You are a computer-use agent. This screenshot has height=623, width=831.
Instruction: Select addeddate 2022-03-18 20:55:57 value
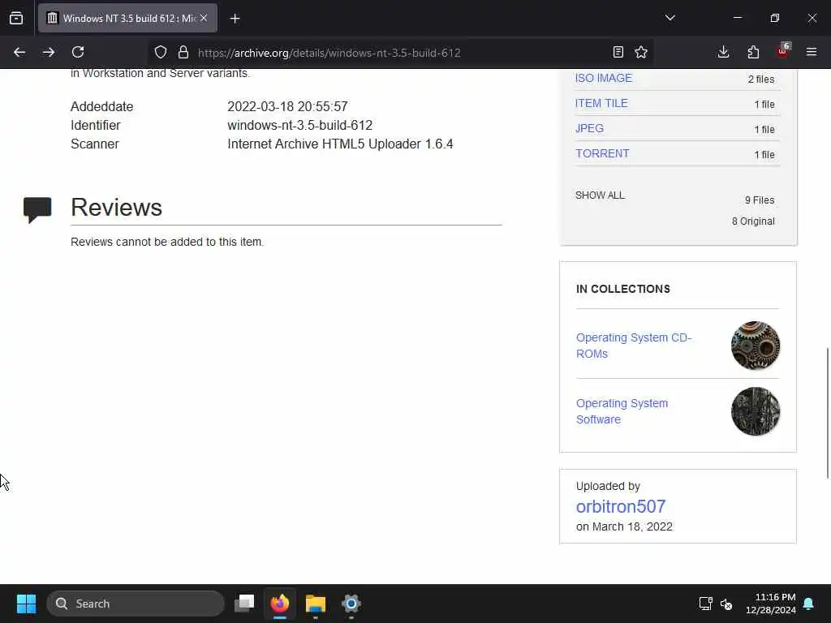(288, 106)
